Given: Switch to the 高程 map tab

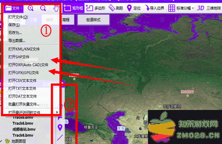Looking at the screenshot, I should point(66,20).
